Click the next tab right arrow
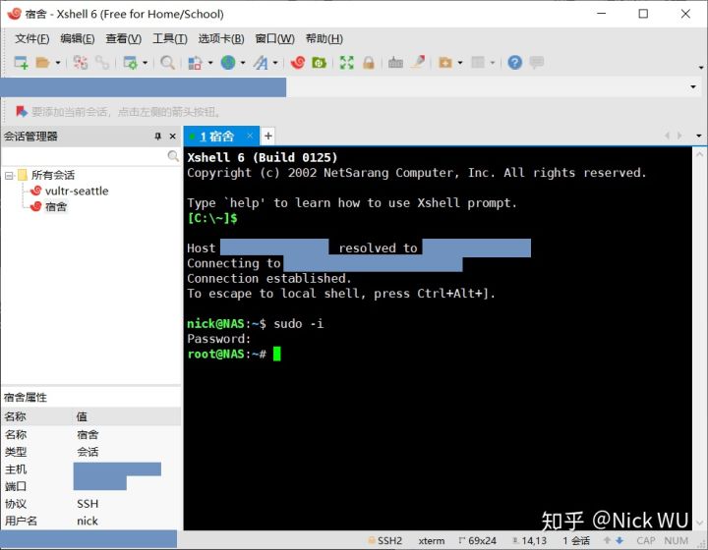Image resolution: width=708 pixels, height=550 pixels. click(679, 136)
